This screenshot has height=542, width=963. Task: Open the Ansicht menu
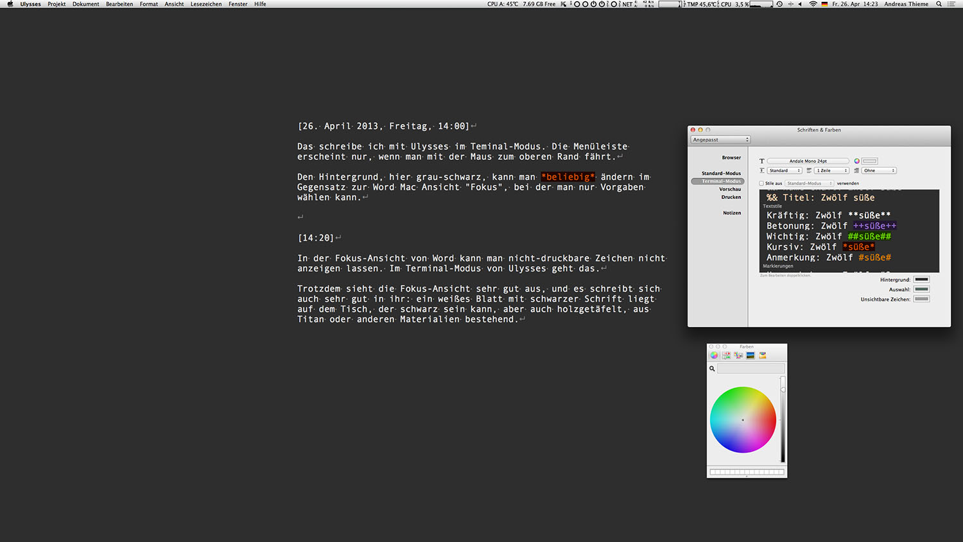(x=174, y=4)
